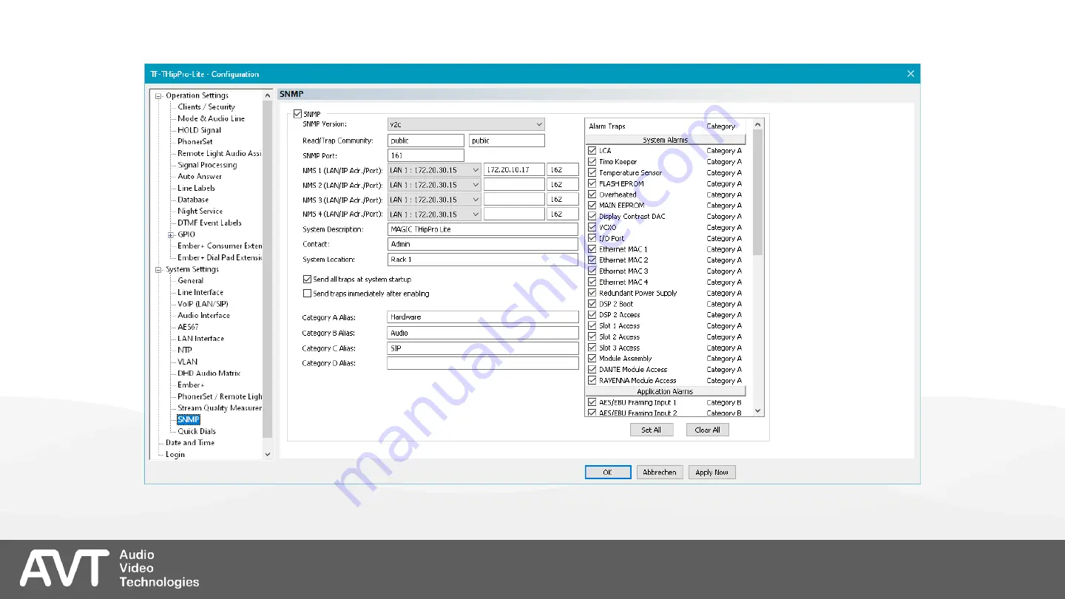Click the SNMP Port field

point(426,155)
